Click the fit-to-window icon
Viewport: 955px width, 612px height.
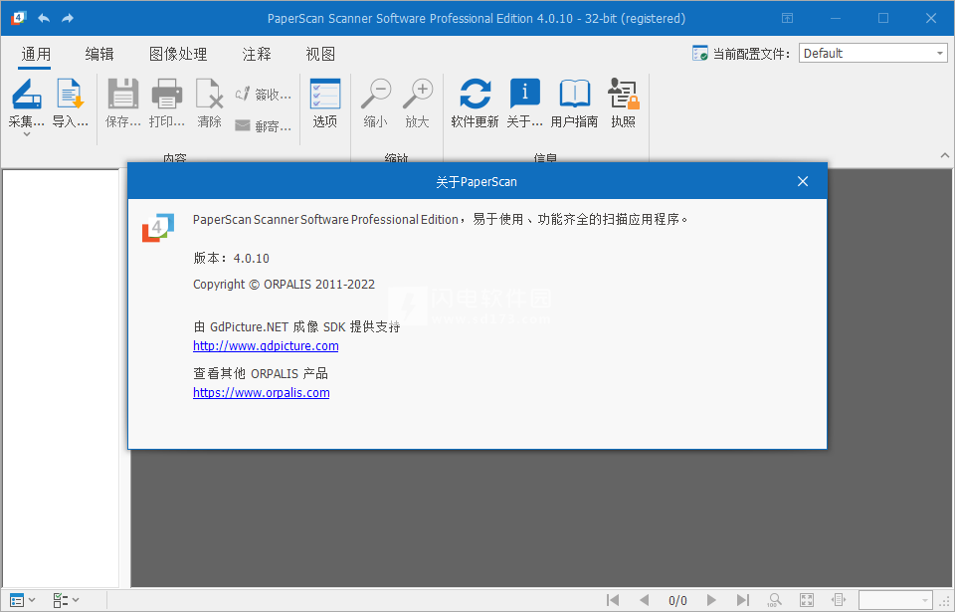tap(807, 600)
